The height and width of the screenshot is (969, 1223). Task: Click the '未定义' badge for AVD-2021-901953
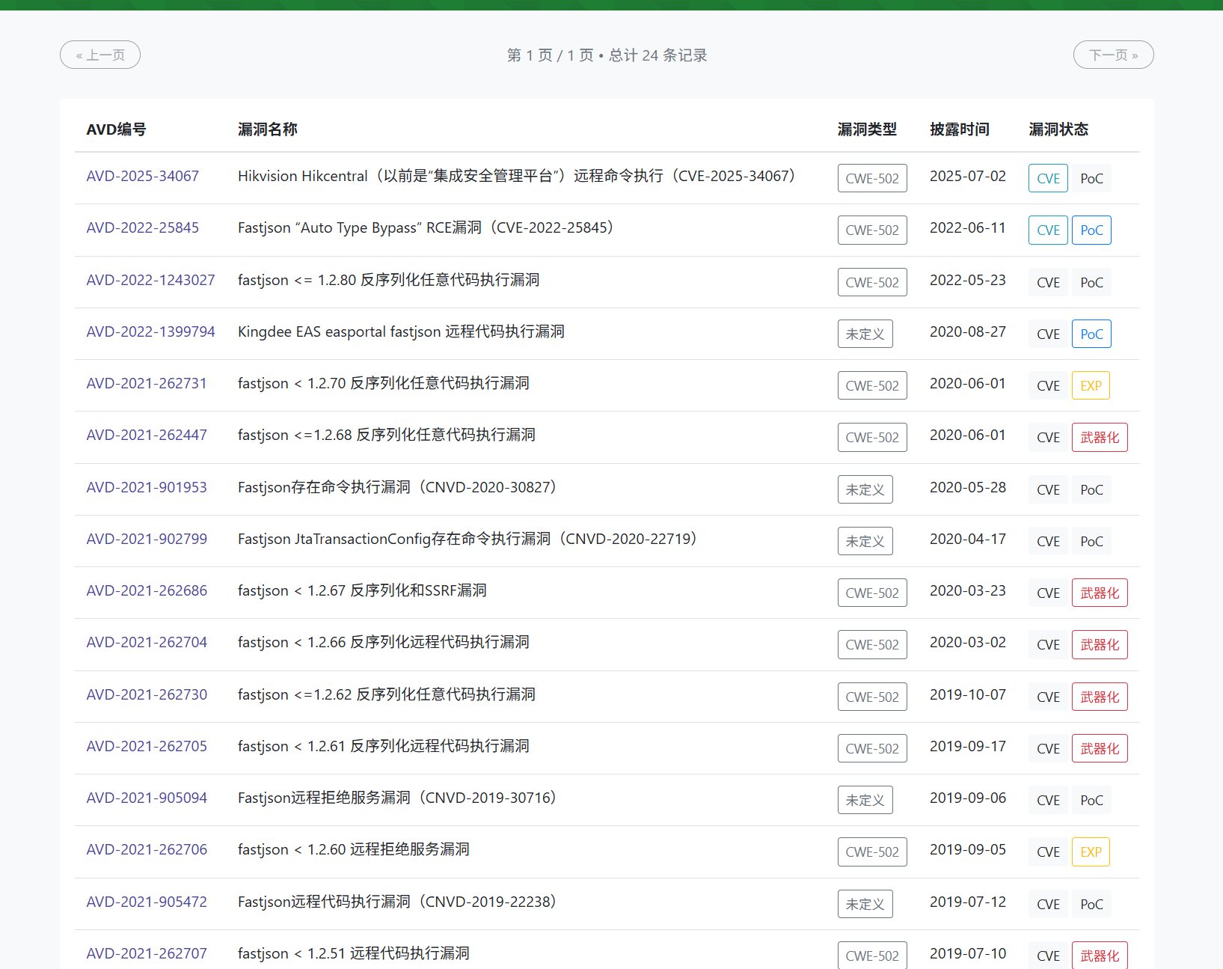[x=865, y=489]
